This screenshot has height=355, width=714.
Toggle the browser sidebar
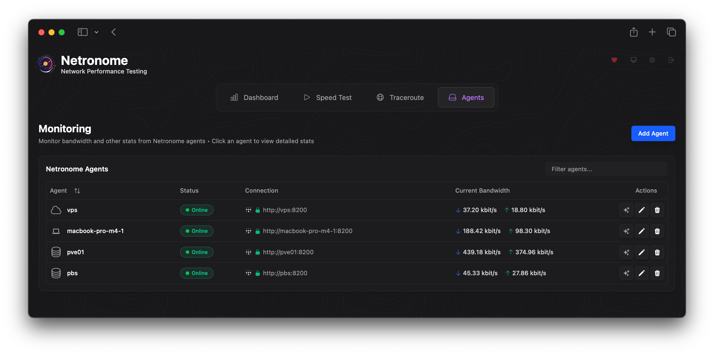pyautogui.click(x=83, y=32)
